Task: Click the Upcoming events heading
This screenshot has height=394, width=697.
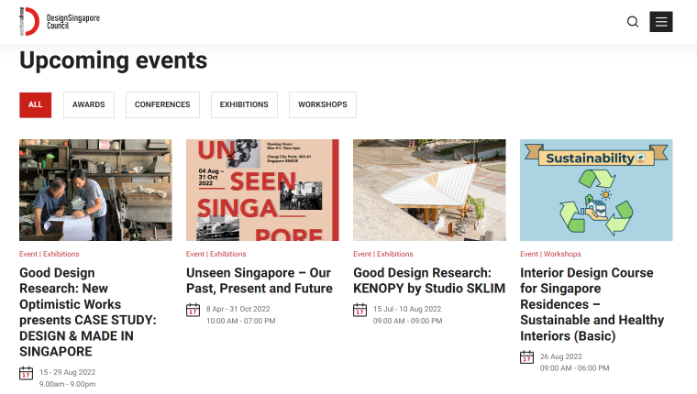Action: pyautogui.click(x=114, y=60)
